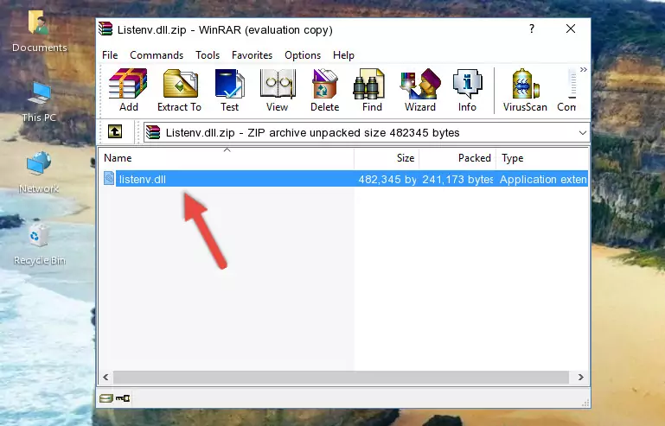Screen dimensions: 665x426
Task: Click the Application extension type cell
Action: point(543,180)
